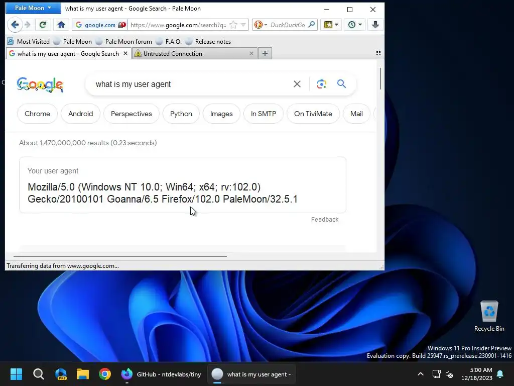The width and height of the screenshot is (514, 386).
Task: Open the Windows Start menu
Action: click(16, 374)
